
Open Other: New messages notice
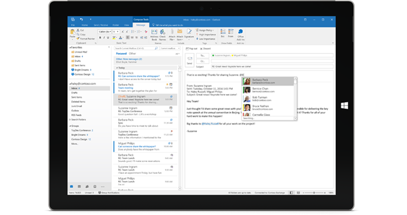(147, 60)
